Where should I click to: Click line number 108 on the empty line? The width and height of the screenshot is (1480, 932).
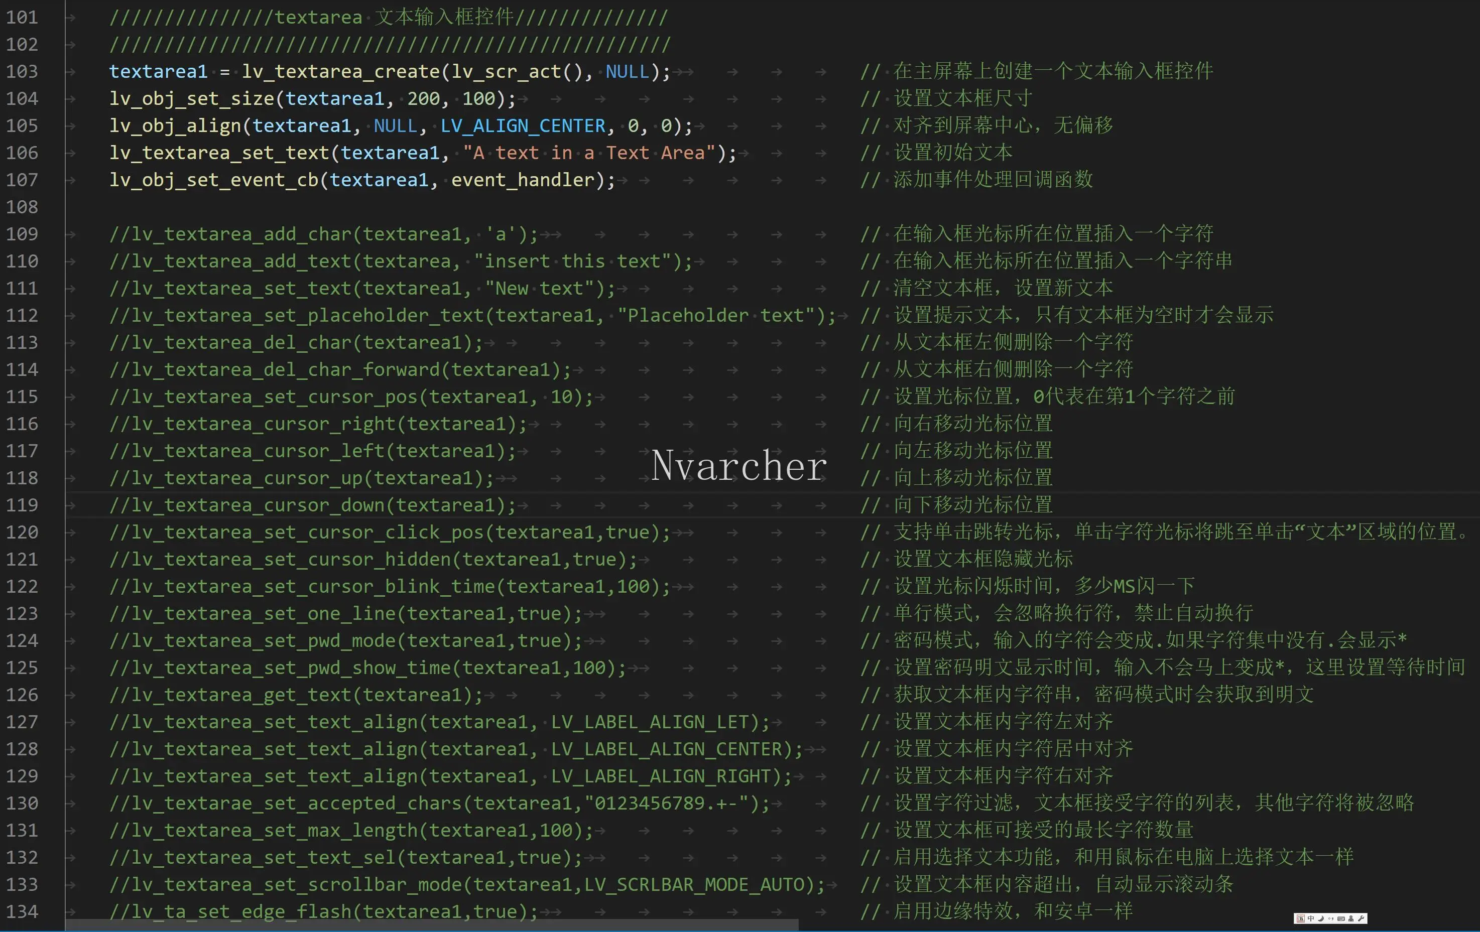click(22, 207)
